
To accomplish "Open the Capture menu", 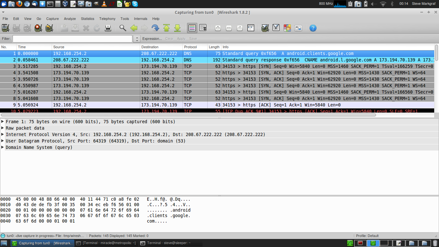I will [x=52, y=19].
